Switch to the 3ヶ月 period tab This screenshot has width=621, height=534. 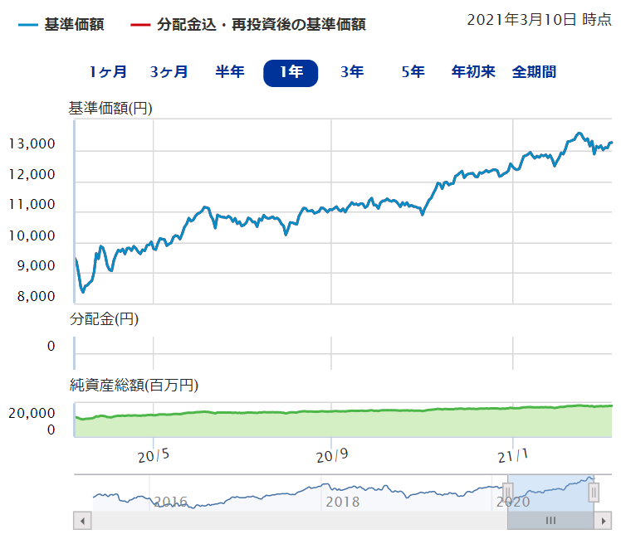point(169,72)
